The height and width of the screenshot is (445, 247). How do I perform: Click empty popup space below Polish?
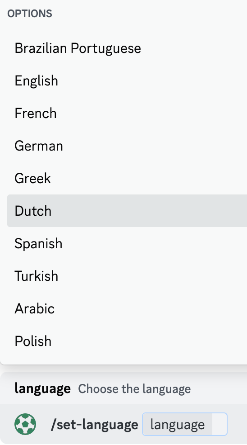pyautogui.click(x=127, y=360)
